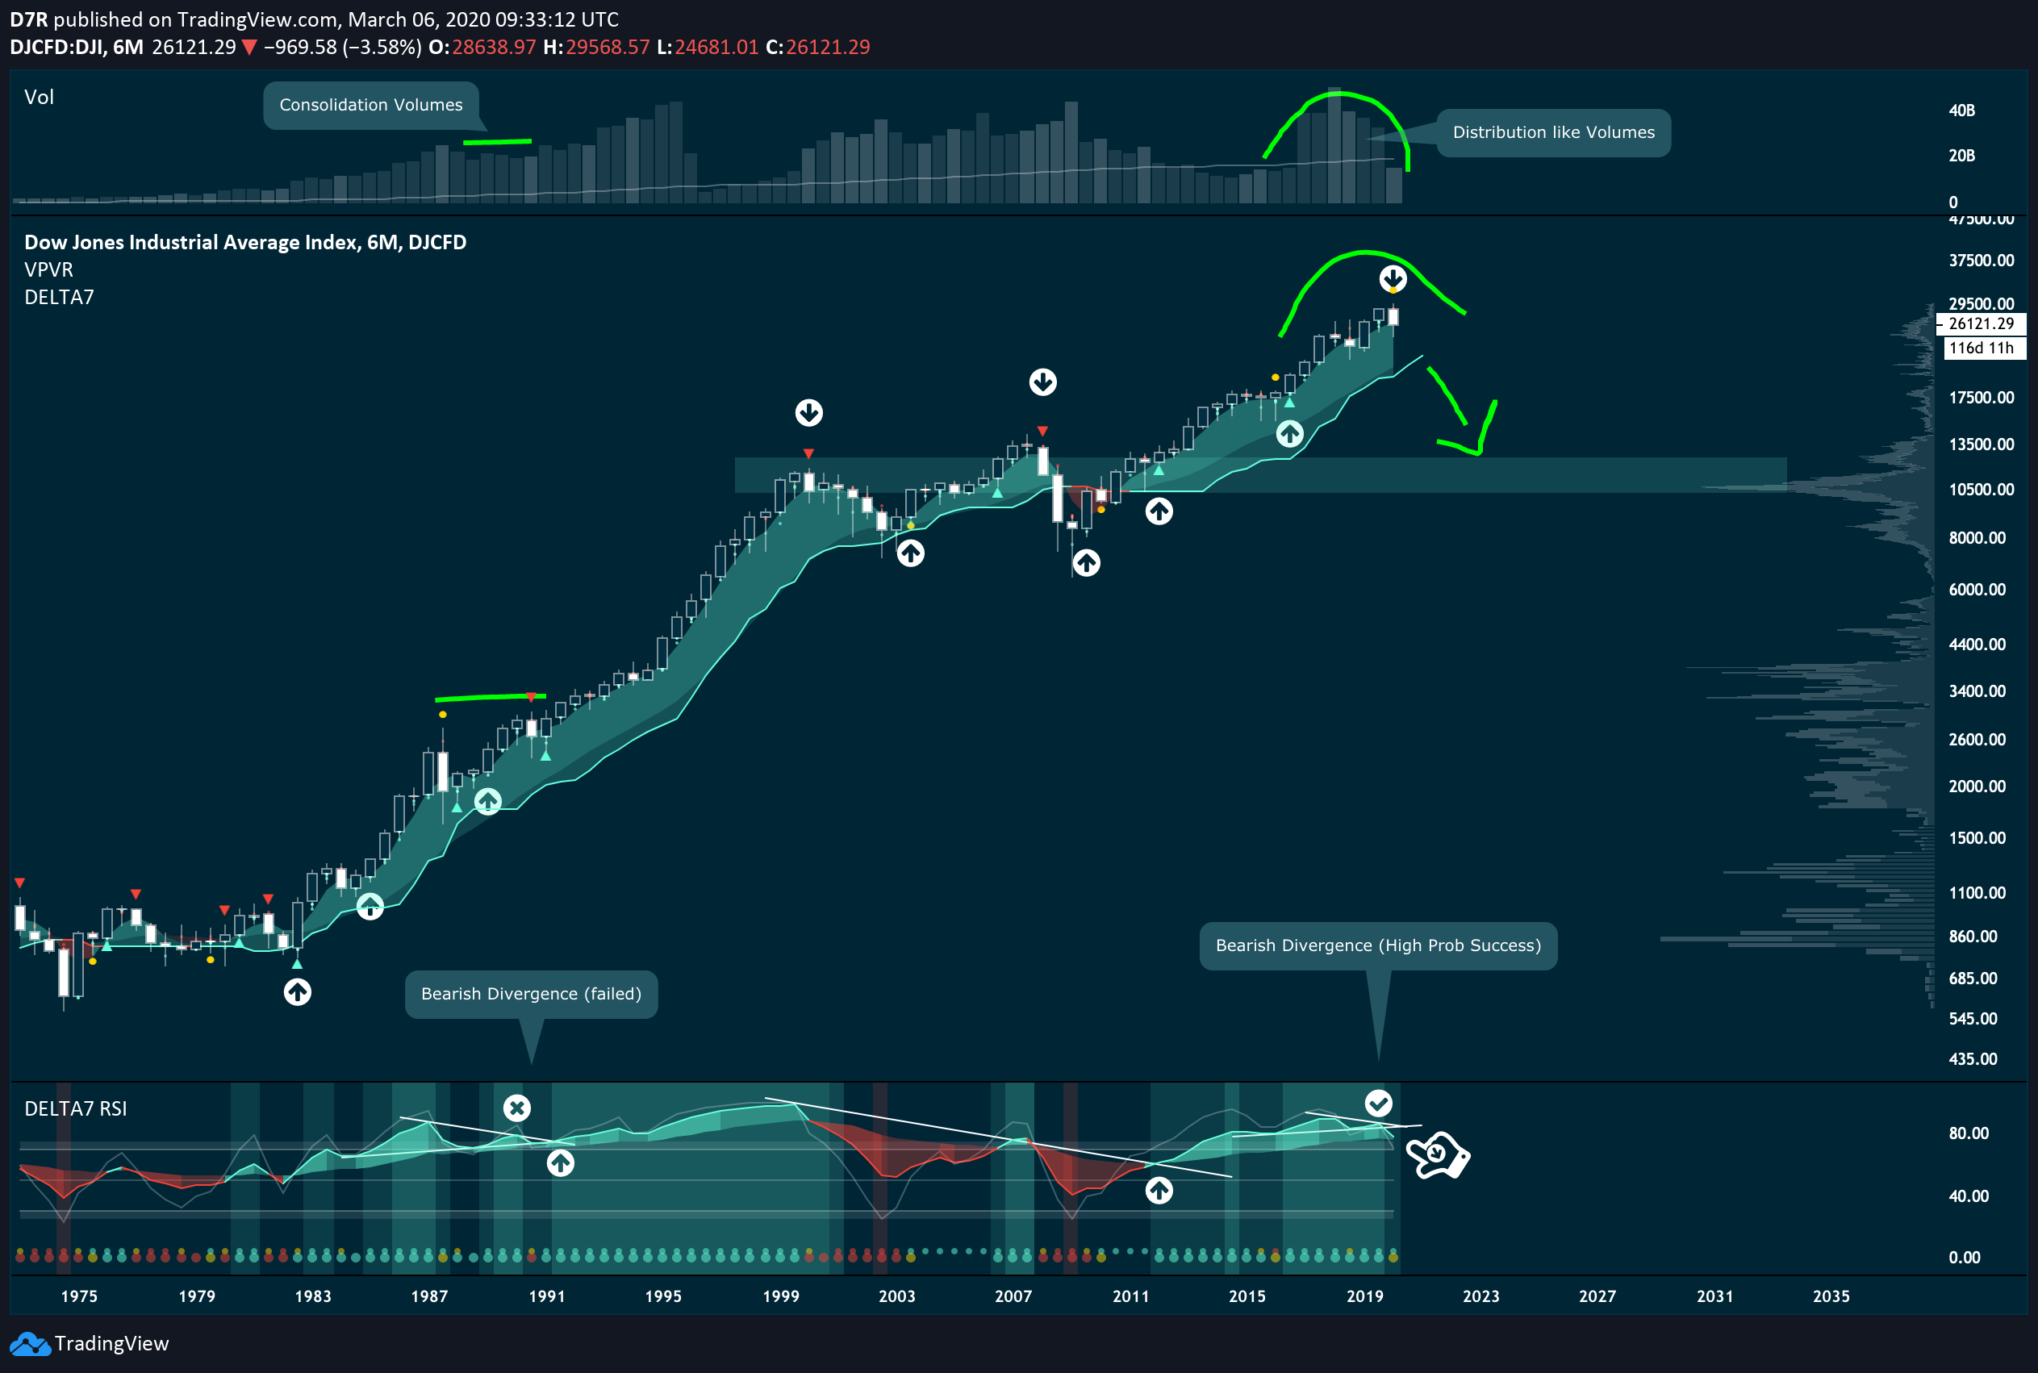Viewport: 2038px width, 1373px height.
Task: Select the 'Bearish Divergence (failed)' callout
Action: 531,994
